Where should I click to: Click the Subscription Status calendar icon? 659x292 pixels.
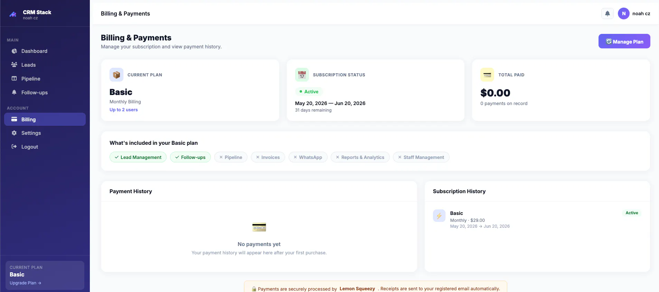302,75
